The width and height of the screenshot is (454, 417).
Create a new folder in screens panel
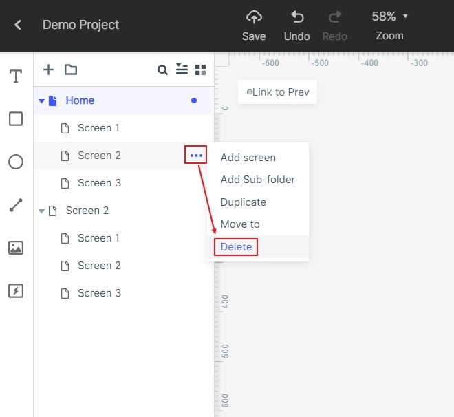pos(71,69)
